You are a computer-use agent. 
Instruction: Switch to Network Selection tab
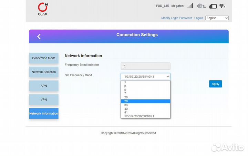44,72
